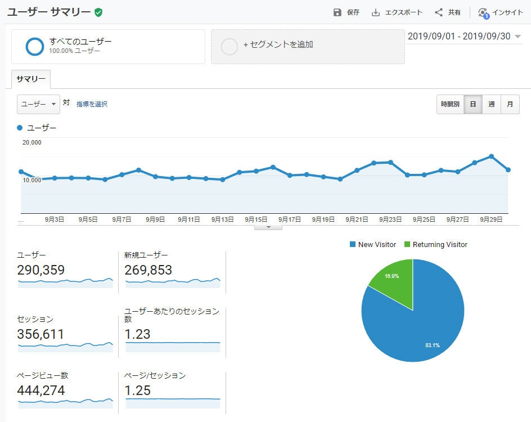531x422 pixels.
Task: Switch chart to 週 view
Action: tap(492, 104)
